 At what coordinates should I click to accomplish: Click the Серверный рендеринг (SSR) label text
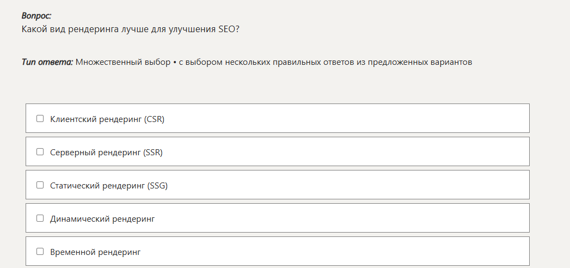pos(96,152)
